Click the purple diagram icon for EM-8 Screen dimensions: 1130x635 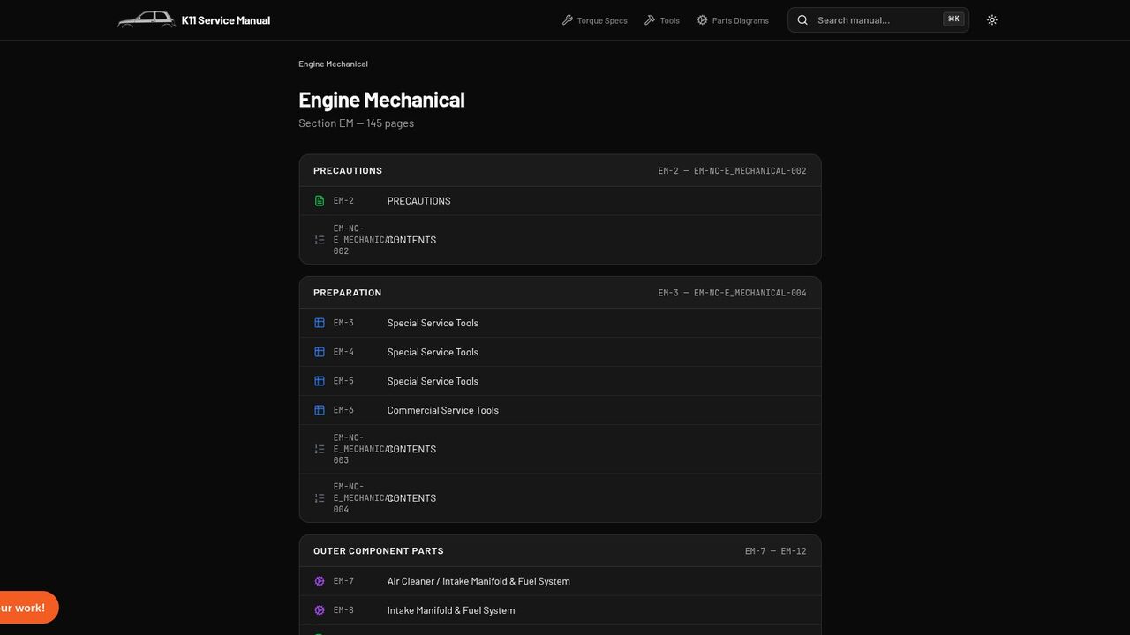click(x=320, y=610)
